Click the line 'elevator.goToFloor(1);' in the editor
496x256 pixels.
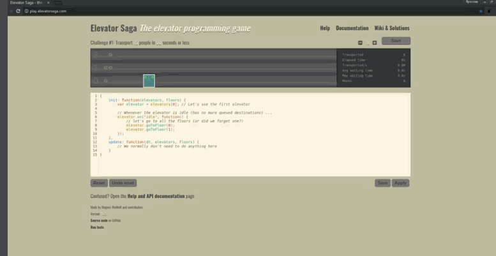(x=150, y=129)
